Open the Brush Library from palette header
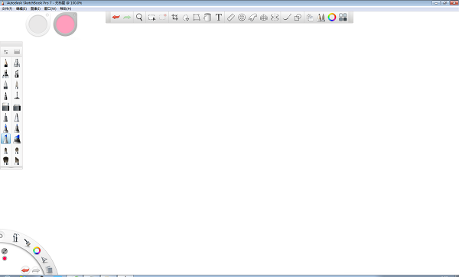This screenshot has width=459, height=277. point(17,52)
